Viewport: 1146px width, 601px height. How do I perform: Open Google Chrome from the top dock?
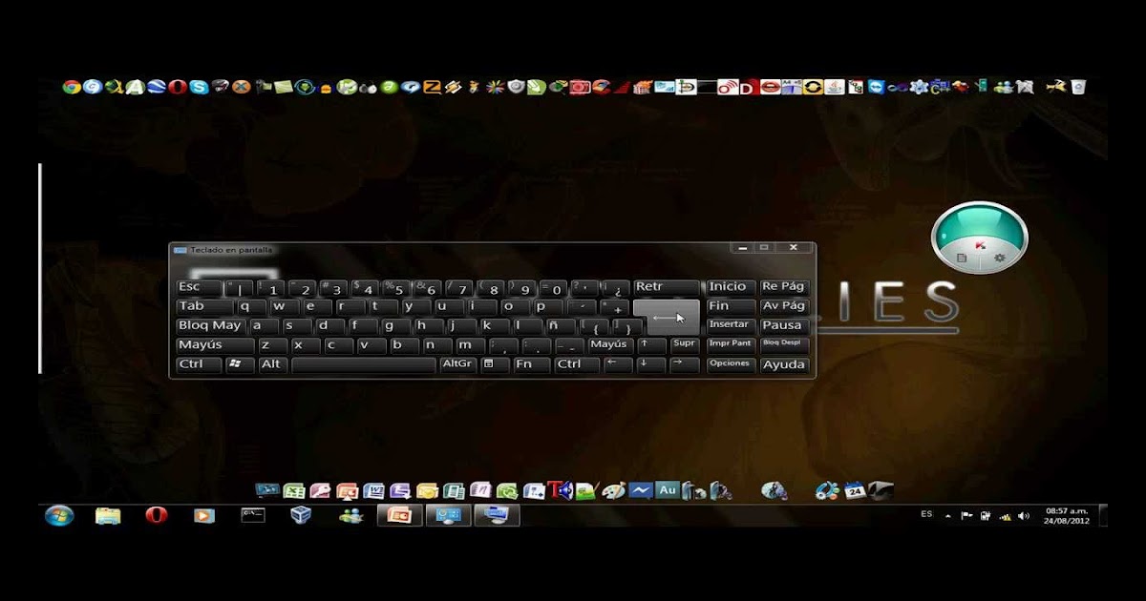click(71, 87)
